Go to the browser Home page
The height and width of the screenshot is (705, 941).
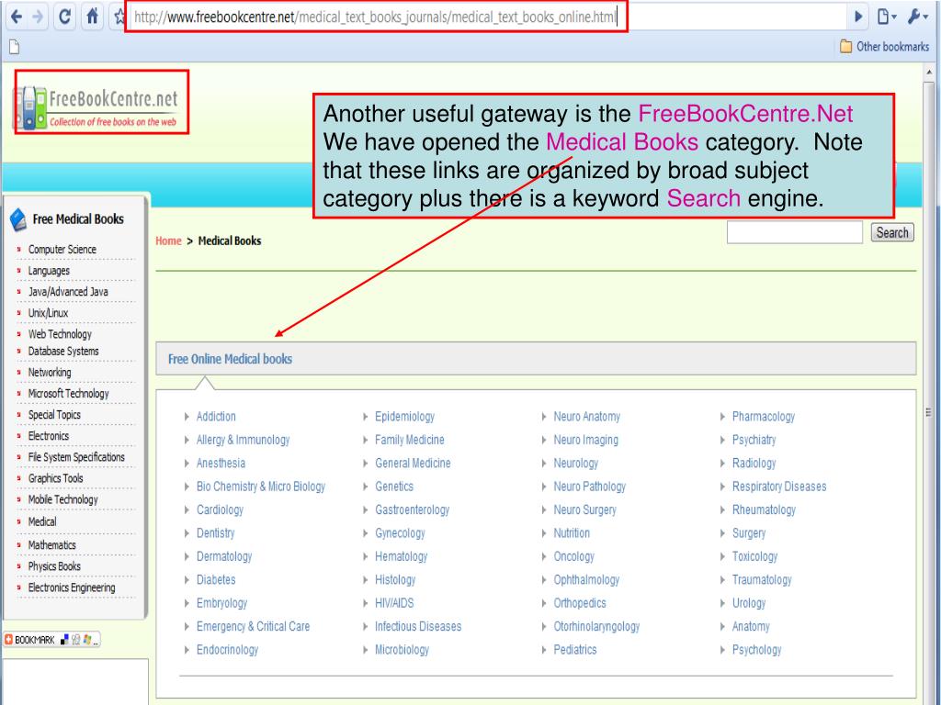point(95,16)
